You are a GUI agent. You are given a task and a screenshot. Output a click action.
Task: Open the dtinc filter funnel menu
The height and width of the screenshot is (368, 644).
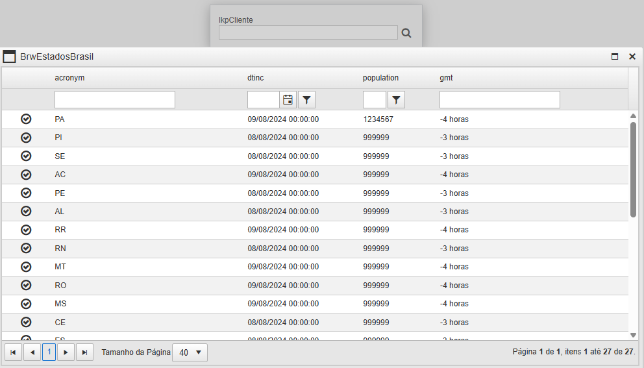pos(306,100)
